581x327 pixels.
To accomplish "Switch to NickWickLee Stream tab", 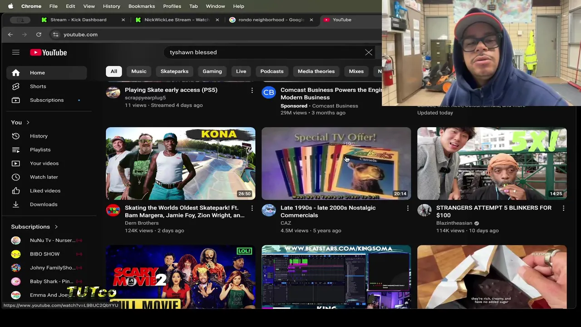I will [x=177, y=20].
